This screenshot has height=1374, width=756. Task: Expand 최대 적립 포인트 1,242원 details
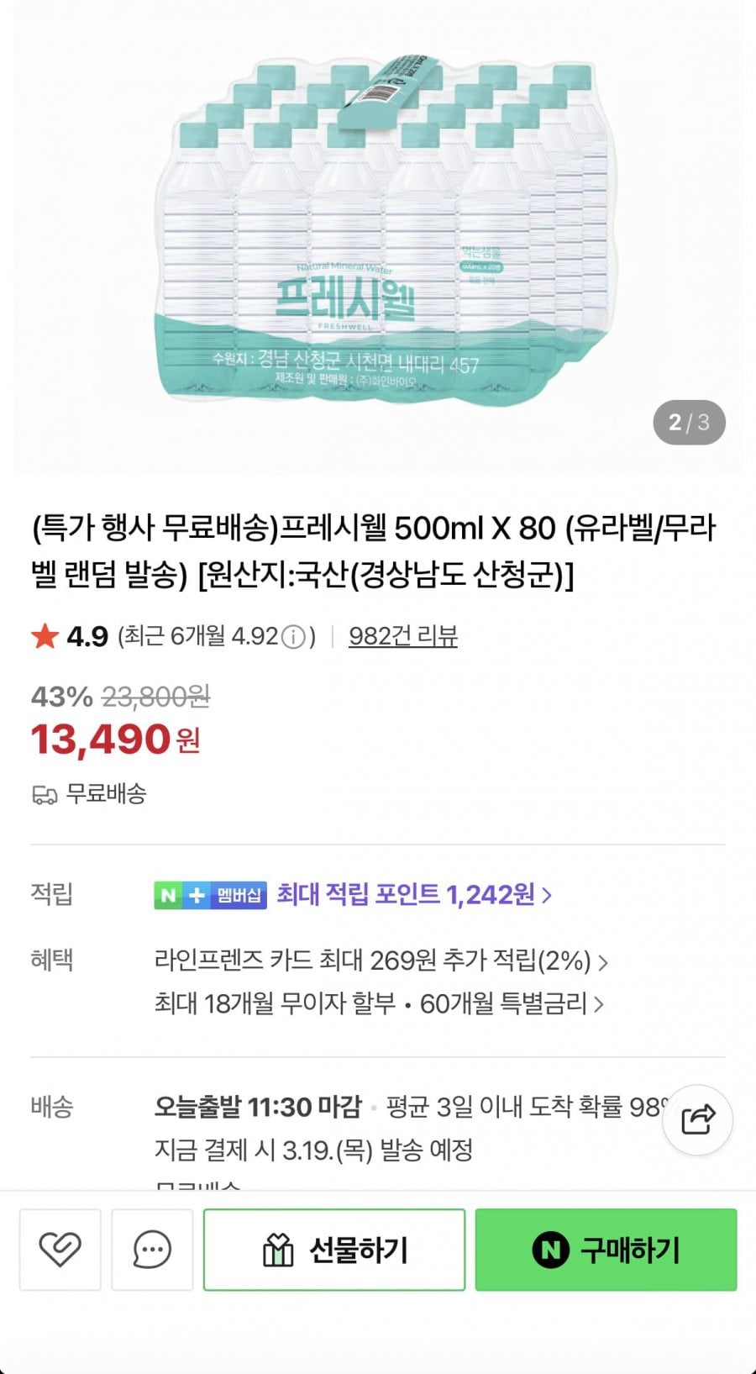pos(414,895)
